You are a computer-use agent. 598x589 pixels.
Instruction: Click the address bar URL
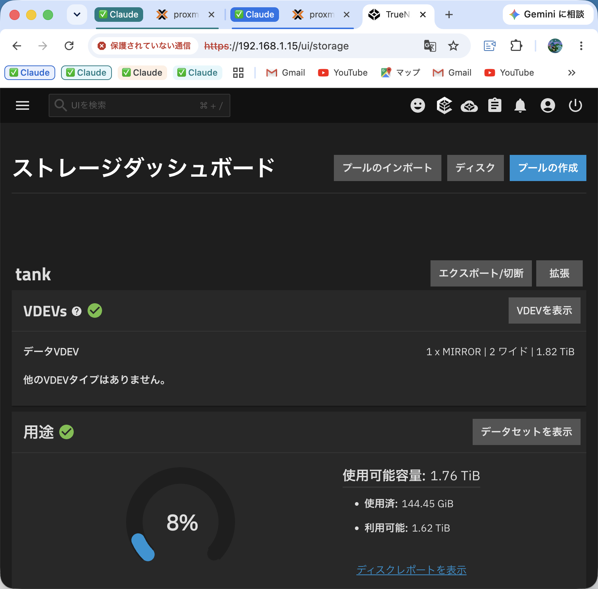click(x=276, y=46)
